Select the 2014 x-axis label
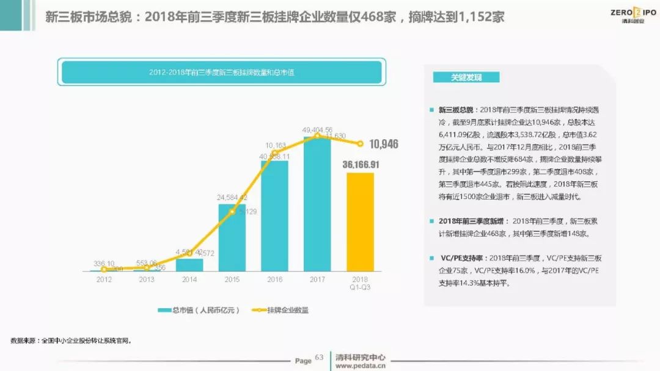Screen dimensions: 660x371 [189, 279]
